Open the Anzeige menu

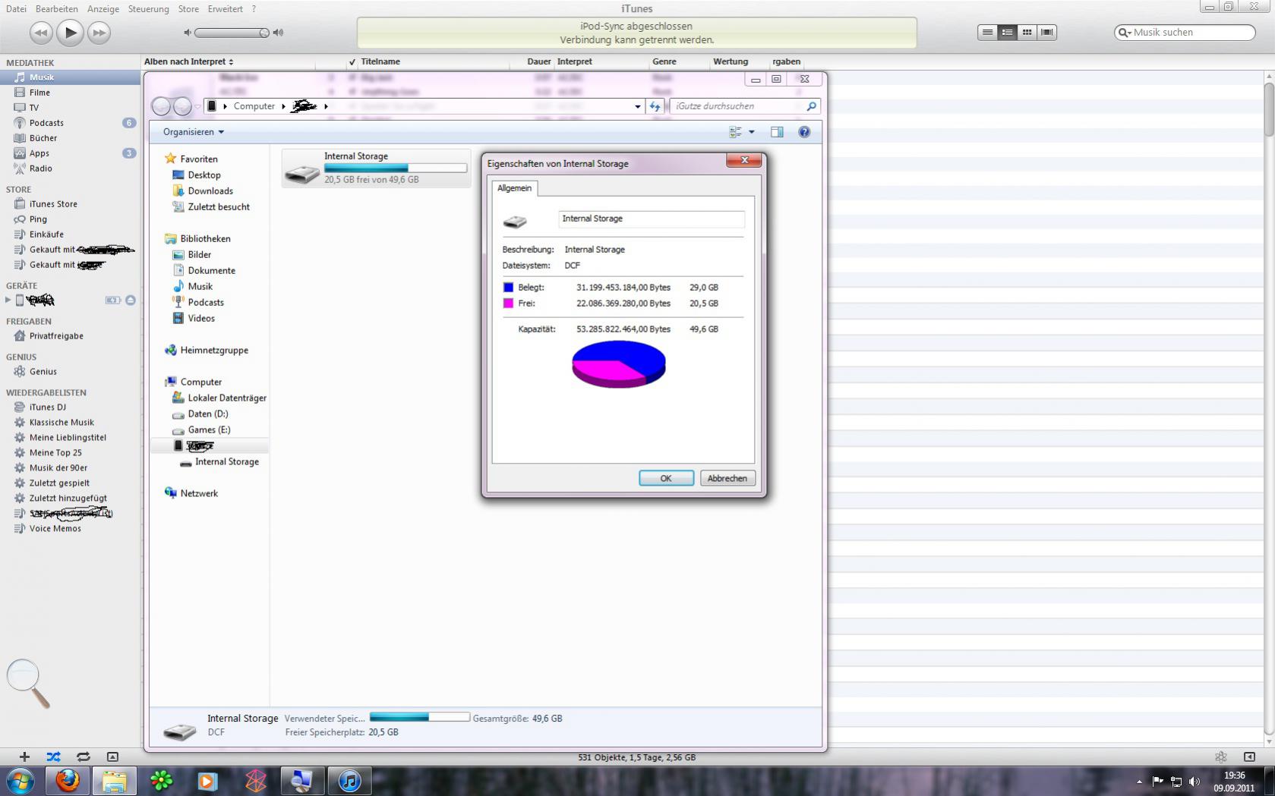coord(103,9)
